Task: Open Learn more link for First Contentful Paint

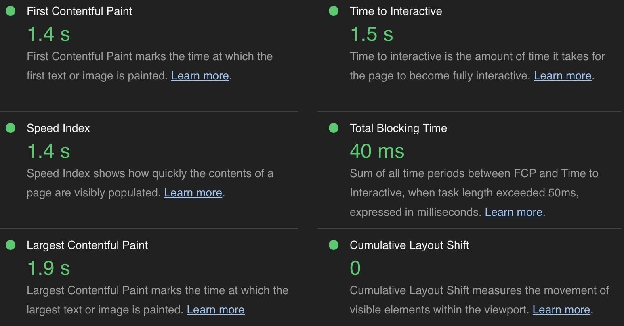Action: 200,76
